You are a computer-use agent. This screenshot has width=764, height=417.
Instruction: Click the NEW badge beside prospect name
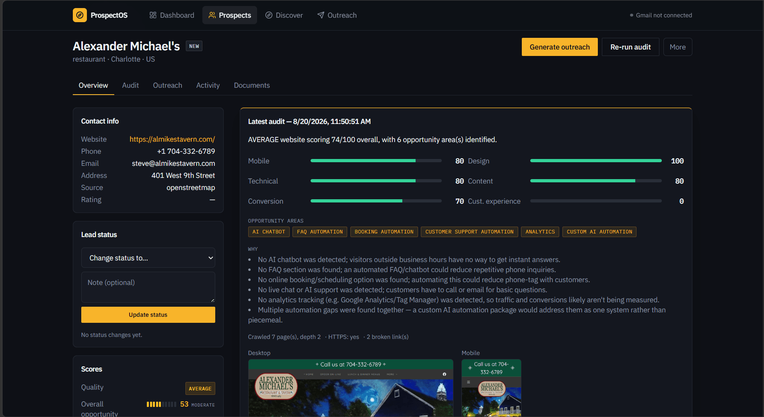click(x=194, y=46)
